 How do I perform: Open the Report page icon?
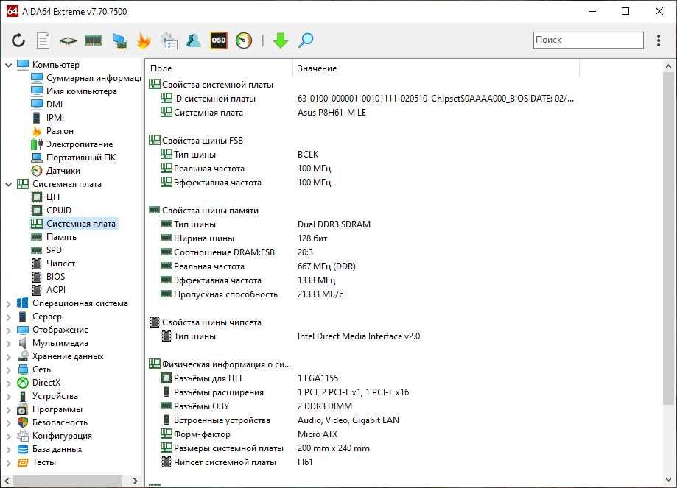point(43,40)
